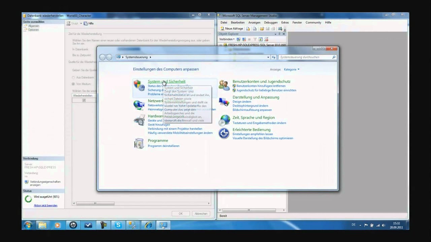This screenshot has height=242, width=431.
Task: Click the filter funnel icon in Objekt-Explorer
Action: [255, 39]
